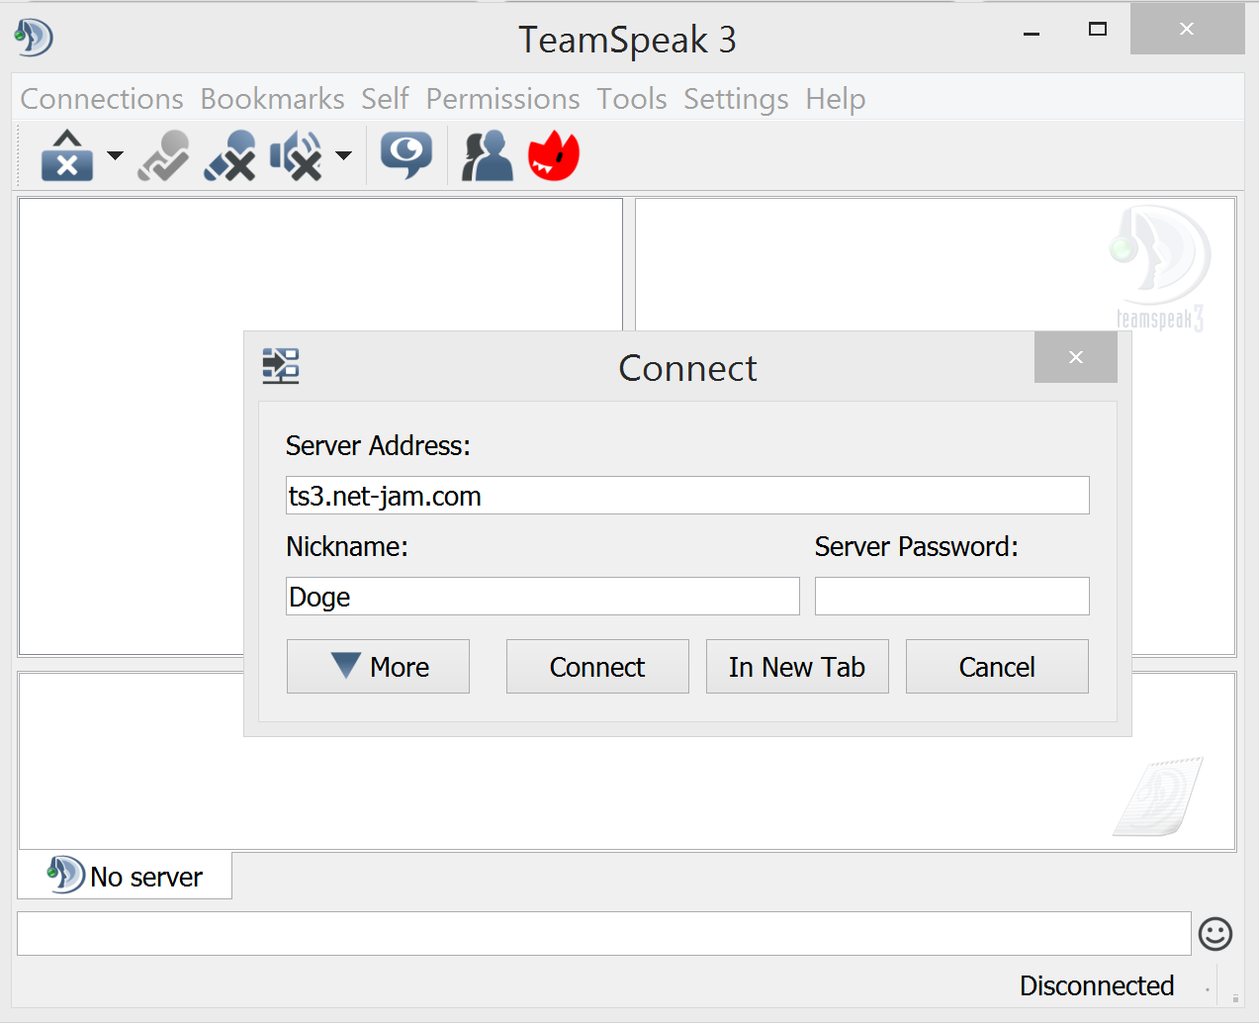Open the Self menu
This screenshot has height=1026, width=1259.
click(x=385, y=99)
